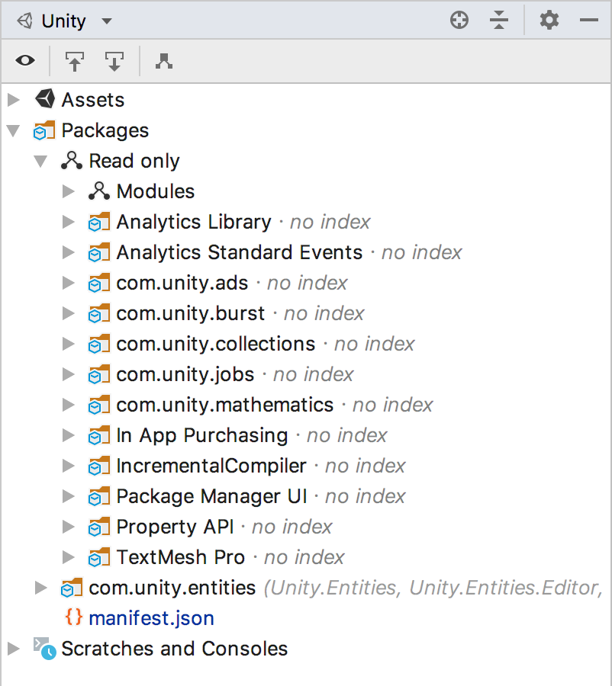Expand com.unity.ads package
This screenshot has width=612, height=686.
pyautogui.click(x=69, y=283)
